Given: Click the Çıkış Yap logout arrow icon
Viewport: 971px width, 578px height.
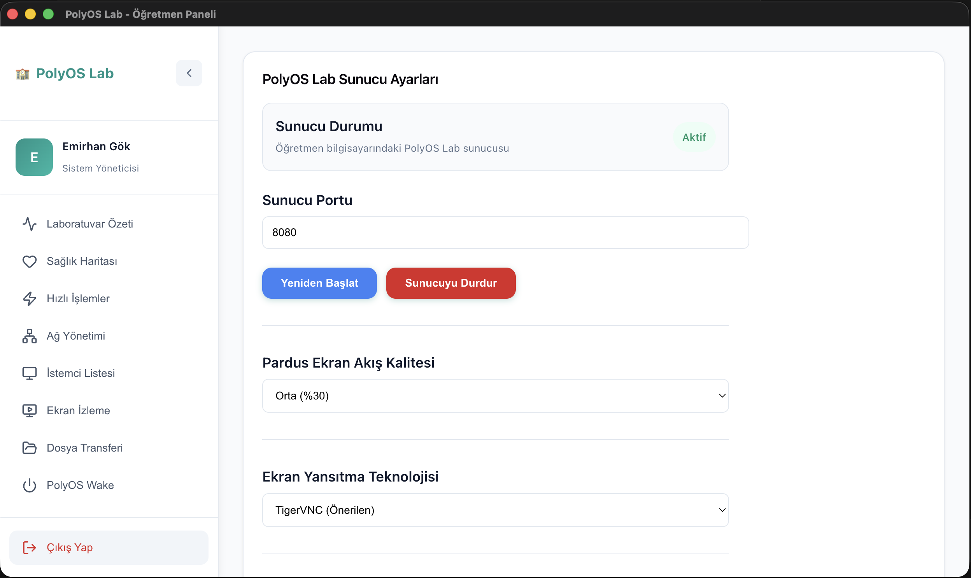Looking at the screenshot, I should click(x=30, y=548).
